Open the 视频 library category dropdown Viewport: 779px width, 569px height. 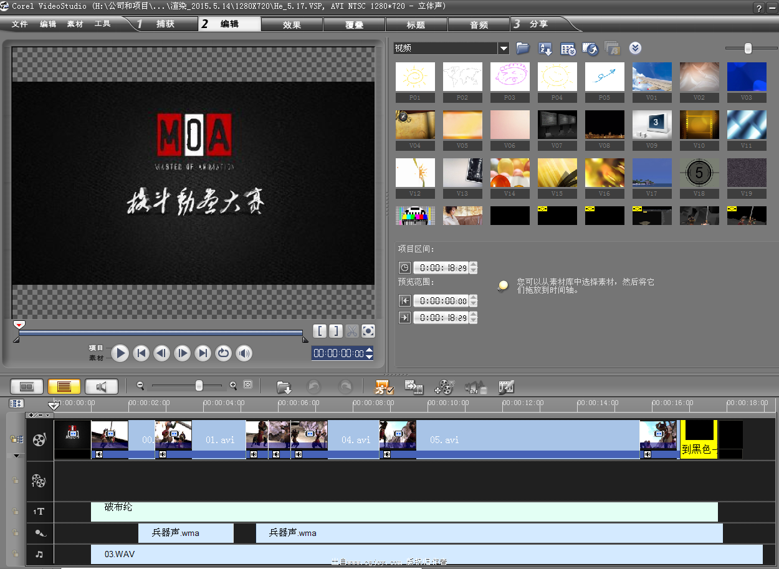pyautogui.click(x=504, y=49)
